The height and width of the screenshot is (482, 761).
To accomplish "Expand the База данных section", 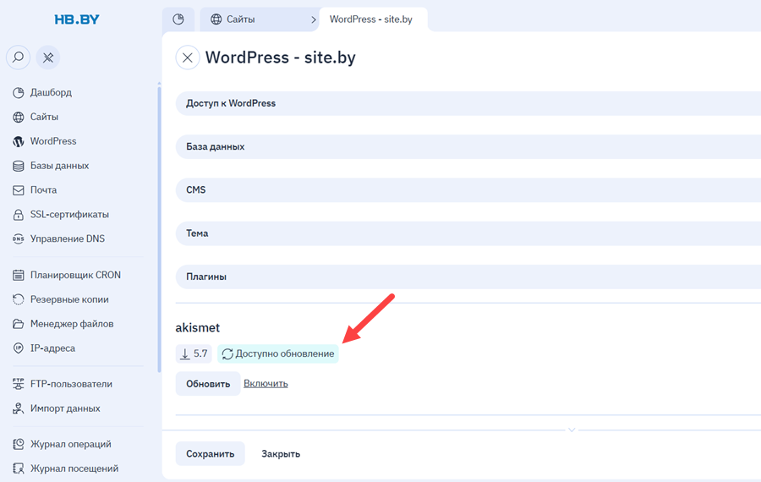I will pyautogui.click(x=468, y=146).
